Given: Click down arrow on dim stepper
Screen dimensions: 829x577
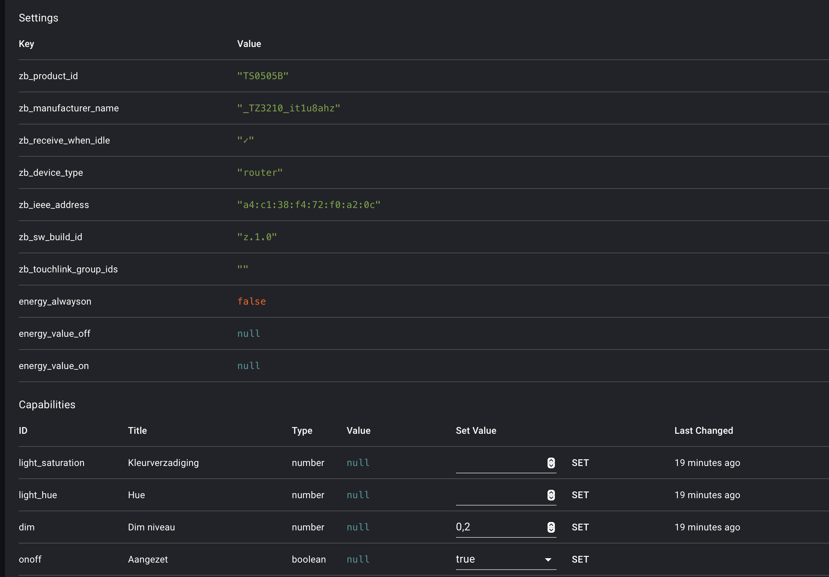Looking at the screenshot, I should 551,530.
